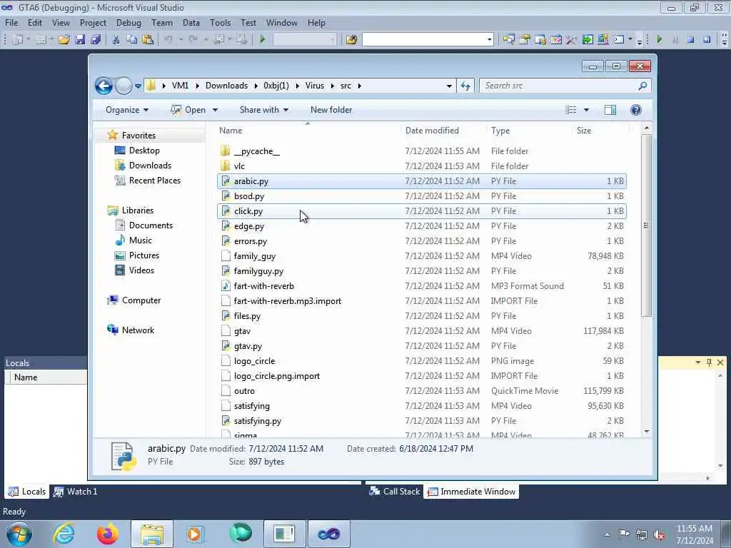Click the pin icon on Immediate Window panel
The image size is (731, 548).
[709, 362]
